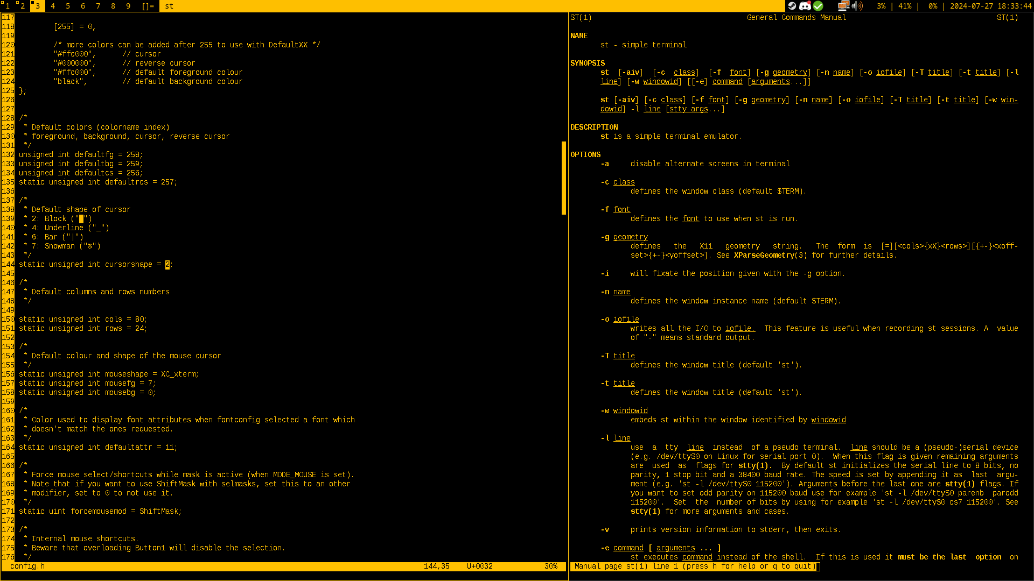Click the 41% battery indicator
This screenshot has height=581, width=1034.
pos(905,6)
